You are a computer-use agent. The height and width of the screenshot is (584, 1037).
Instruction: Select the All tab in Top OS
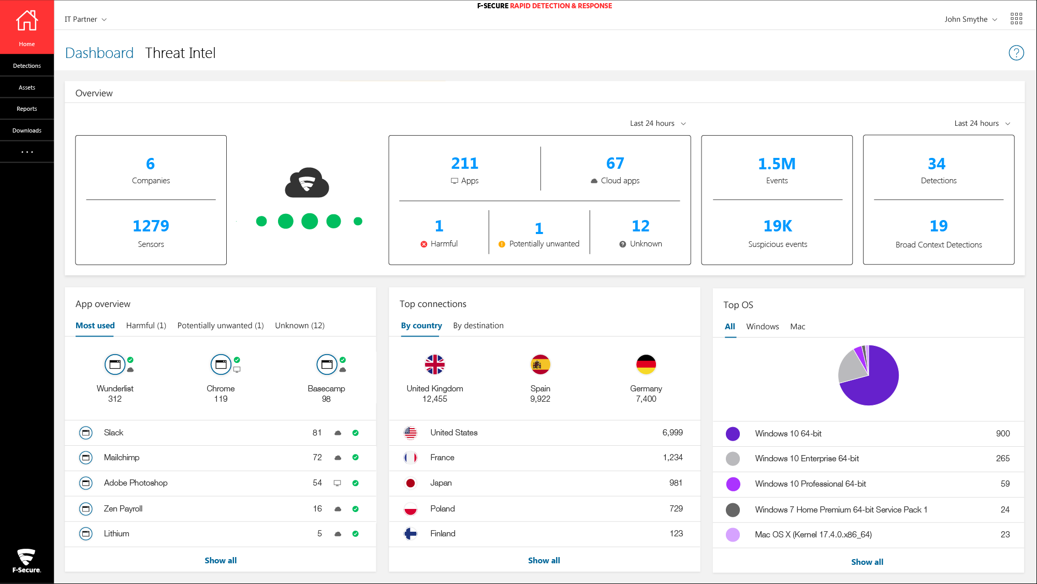[x=730, y=327]
